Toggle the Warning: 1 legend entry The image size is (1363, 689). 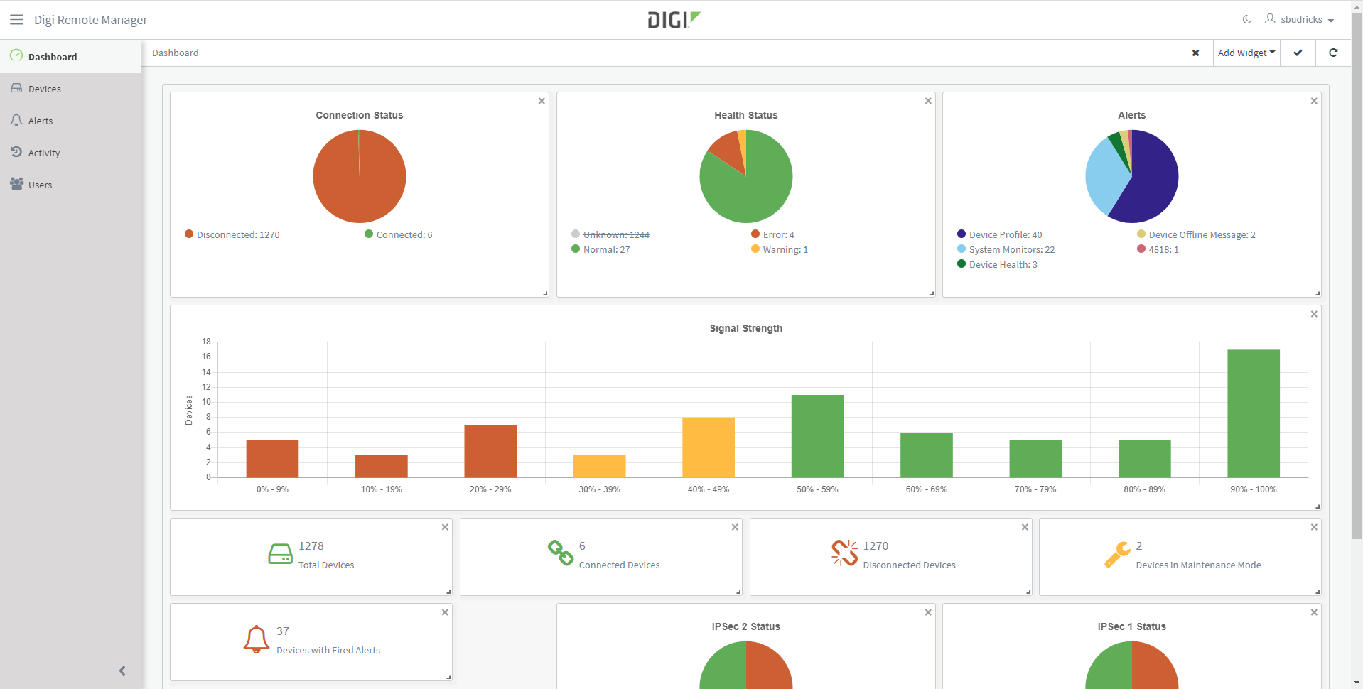pos(780,249)
